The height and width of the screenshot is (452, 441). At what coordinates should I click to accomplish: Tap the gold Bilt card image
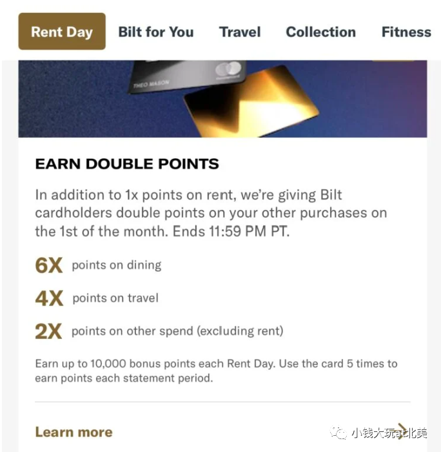[251, 101]
